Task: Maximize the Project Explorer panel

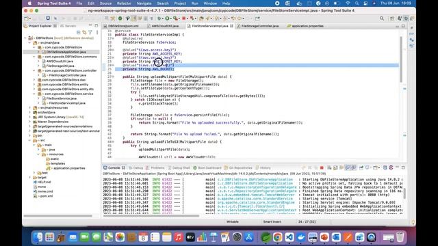Action: point(96,26)
